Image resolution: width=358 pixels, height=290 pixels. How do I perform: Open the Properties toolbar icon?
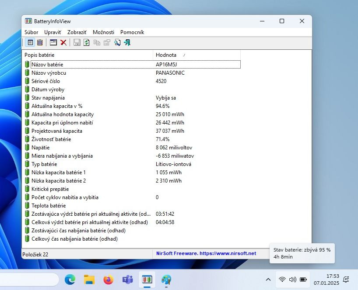[107, 42]
